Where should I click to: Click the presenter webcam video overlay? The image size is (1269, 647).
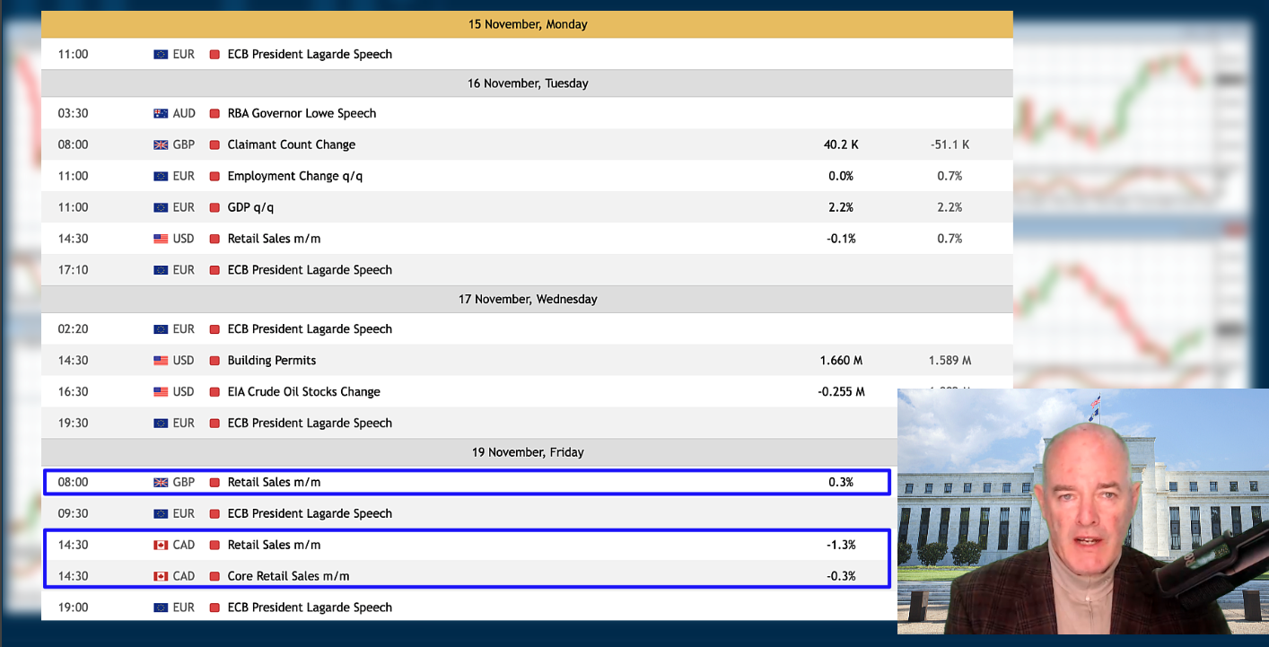click(1083, 511)
